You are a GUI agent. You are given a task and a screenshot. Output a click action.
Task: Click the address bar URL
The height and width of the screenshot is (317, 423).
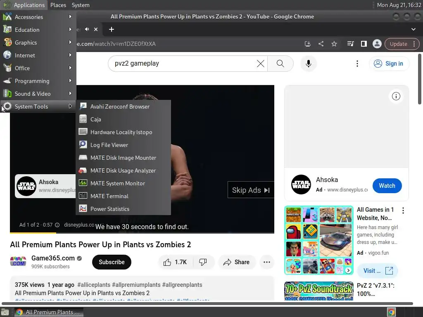116,44
